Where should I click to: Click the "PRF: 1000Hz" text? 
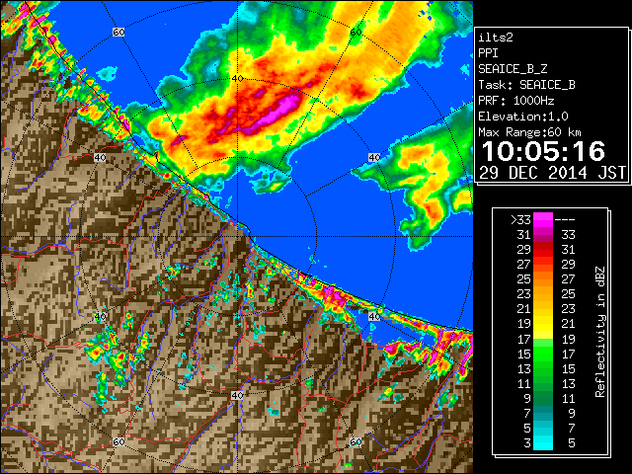point(516,101)
